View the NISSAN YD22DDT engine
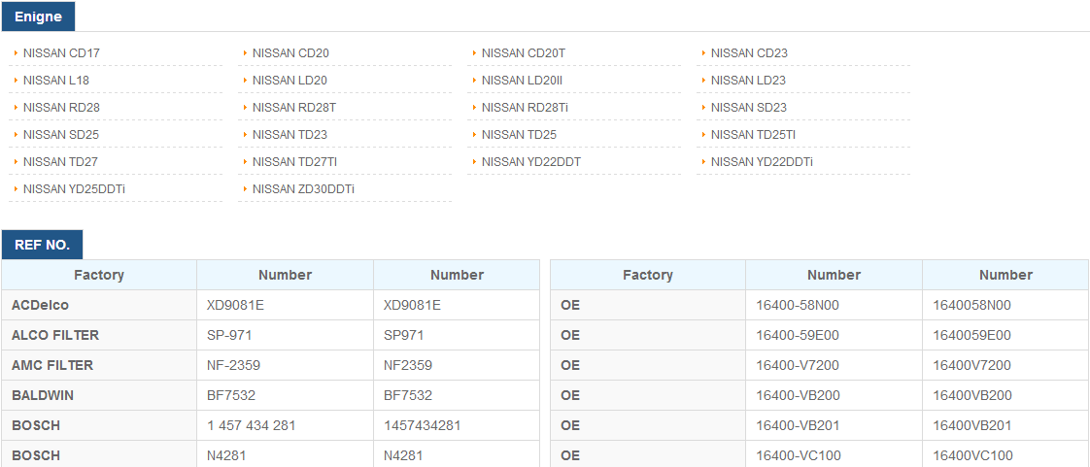Image resolution: width=1090 pixels, height=467 pixels. (x=531, y=161)
